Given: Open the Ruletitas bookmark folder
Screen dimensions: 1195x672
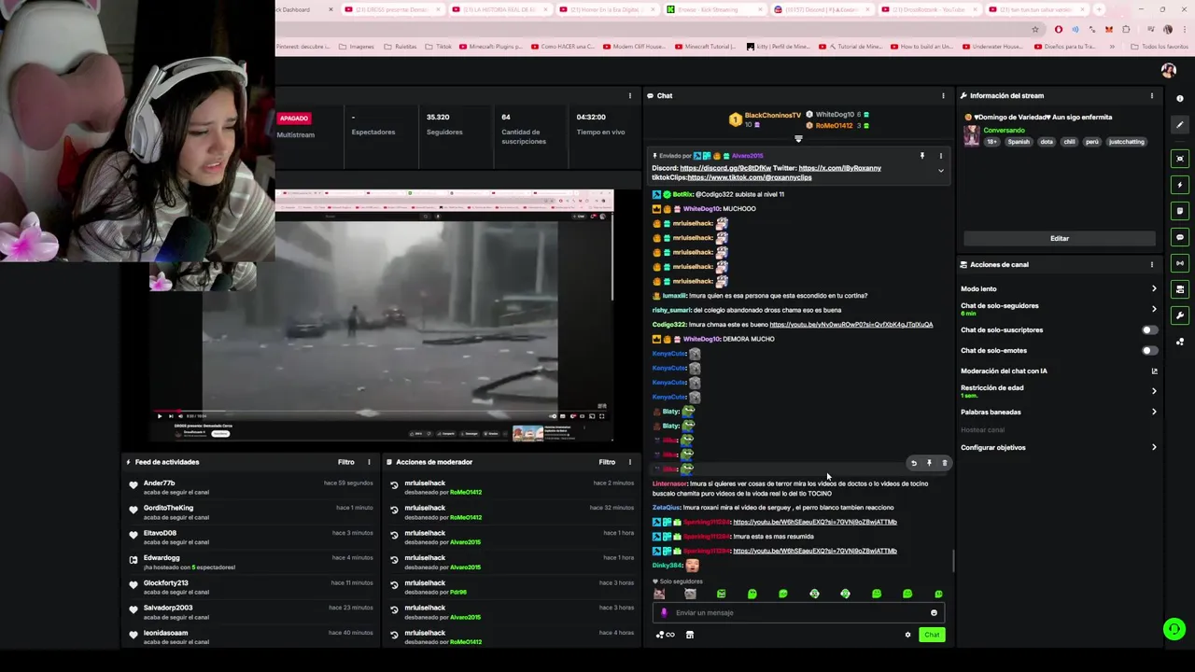Looking at the screenshot, I should click(x=399, y=47).
